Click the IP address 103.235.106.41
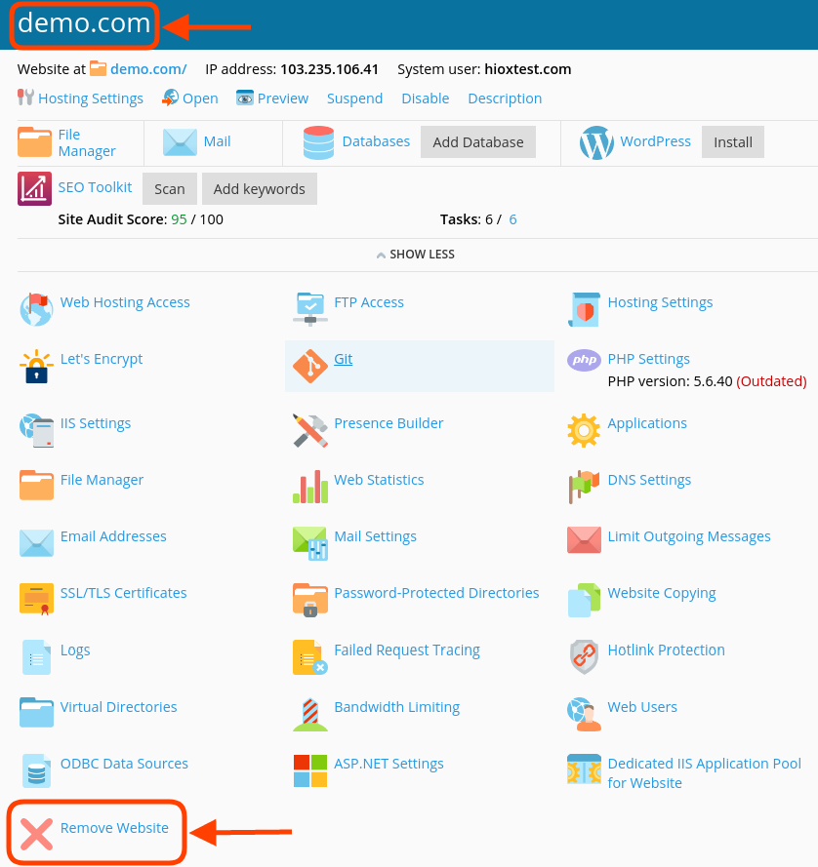 pos(329,69)
